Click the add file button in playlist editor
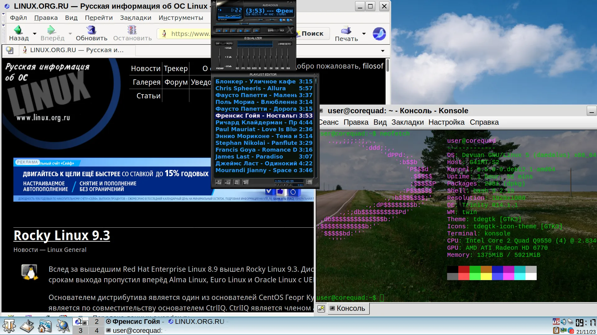597x335 pixels. pyautogui.click(x=219, y=182)
